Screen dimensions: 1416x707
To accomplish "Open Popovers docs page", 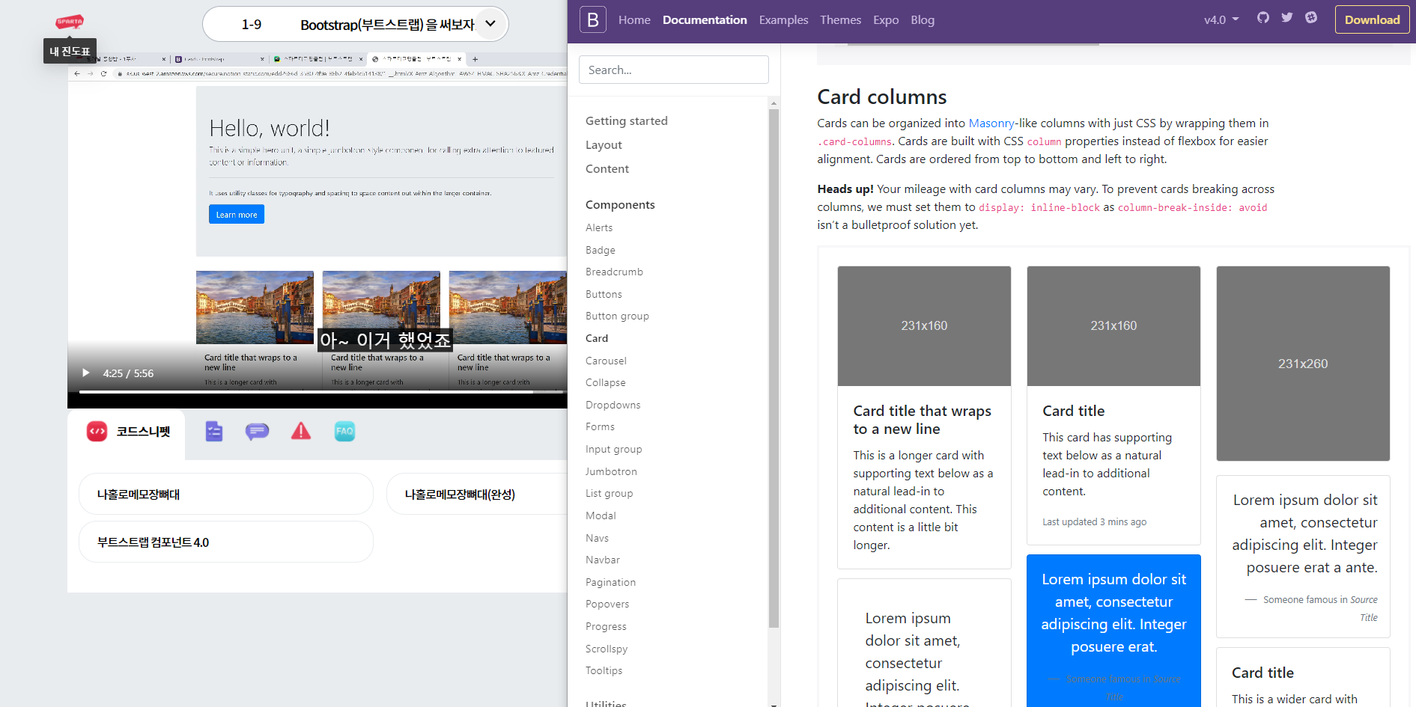I will point(607,604).
